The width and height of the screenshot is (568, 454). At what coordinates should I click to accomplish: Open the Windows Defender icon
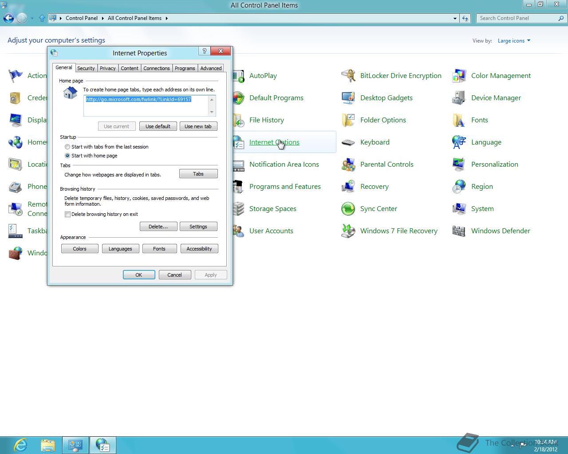point(459,231)
